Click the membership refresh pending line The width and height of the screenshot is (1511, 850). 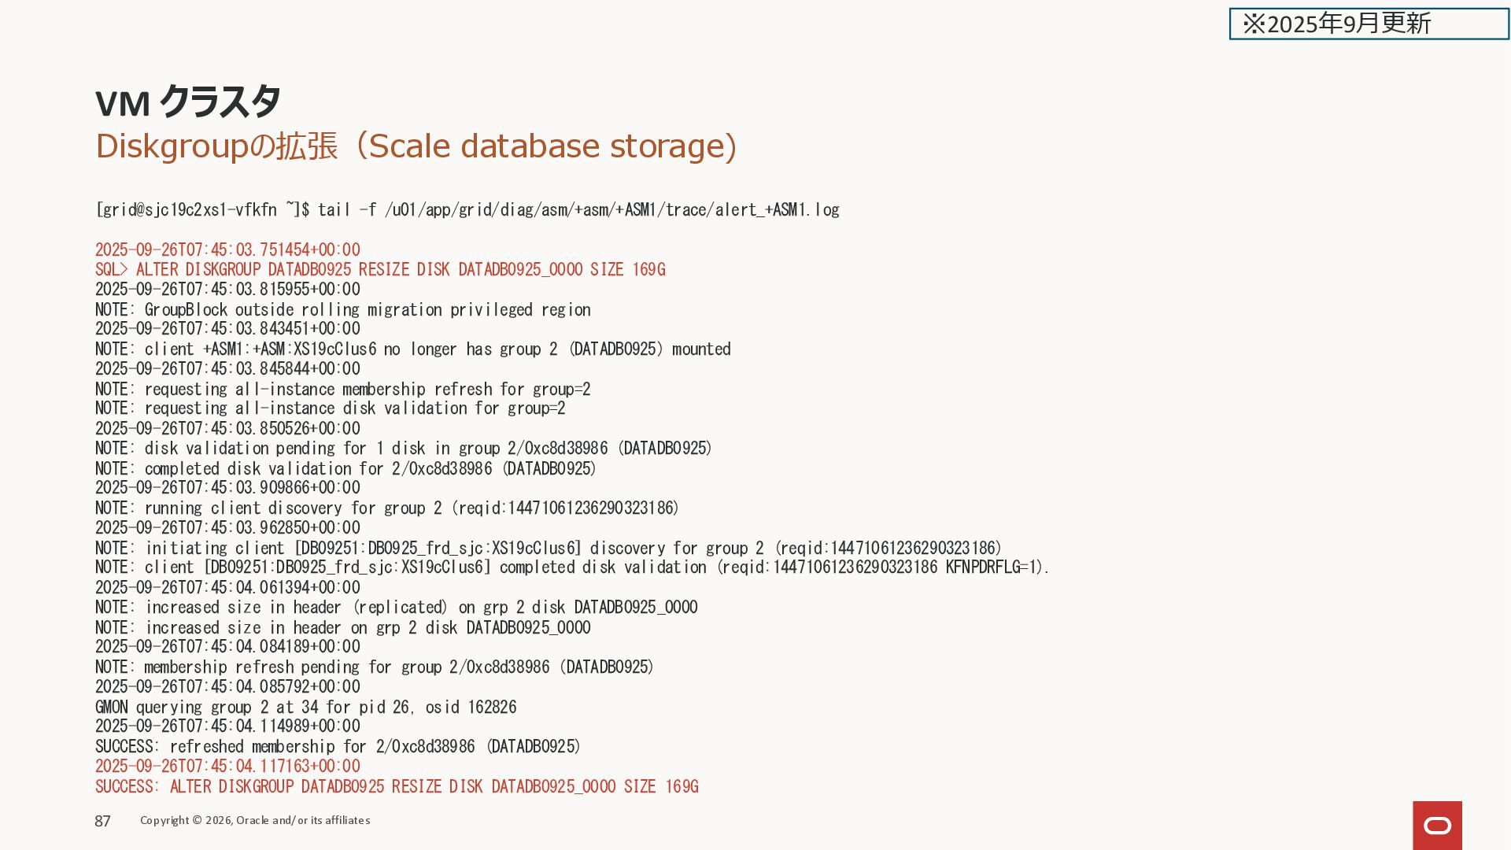[x=375, y=667]
